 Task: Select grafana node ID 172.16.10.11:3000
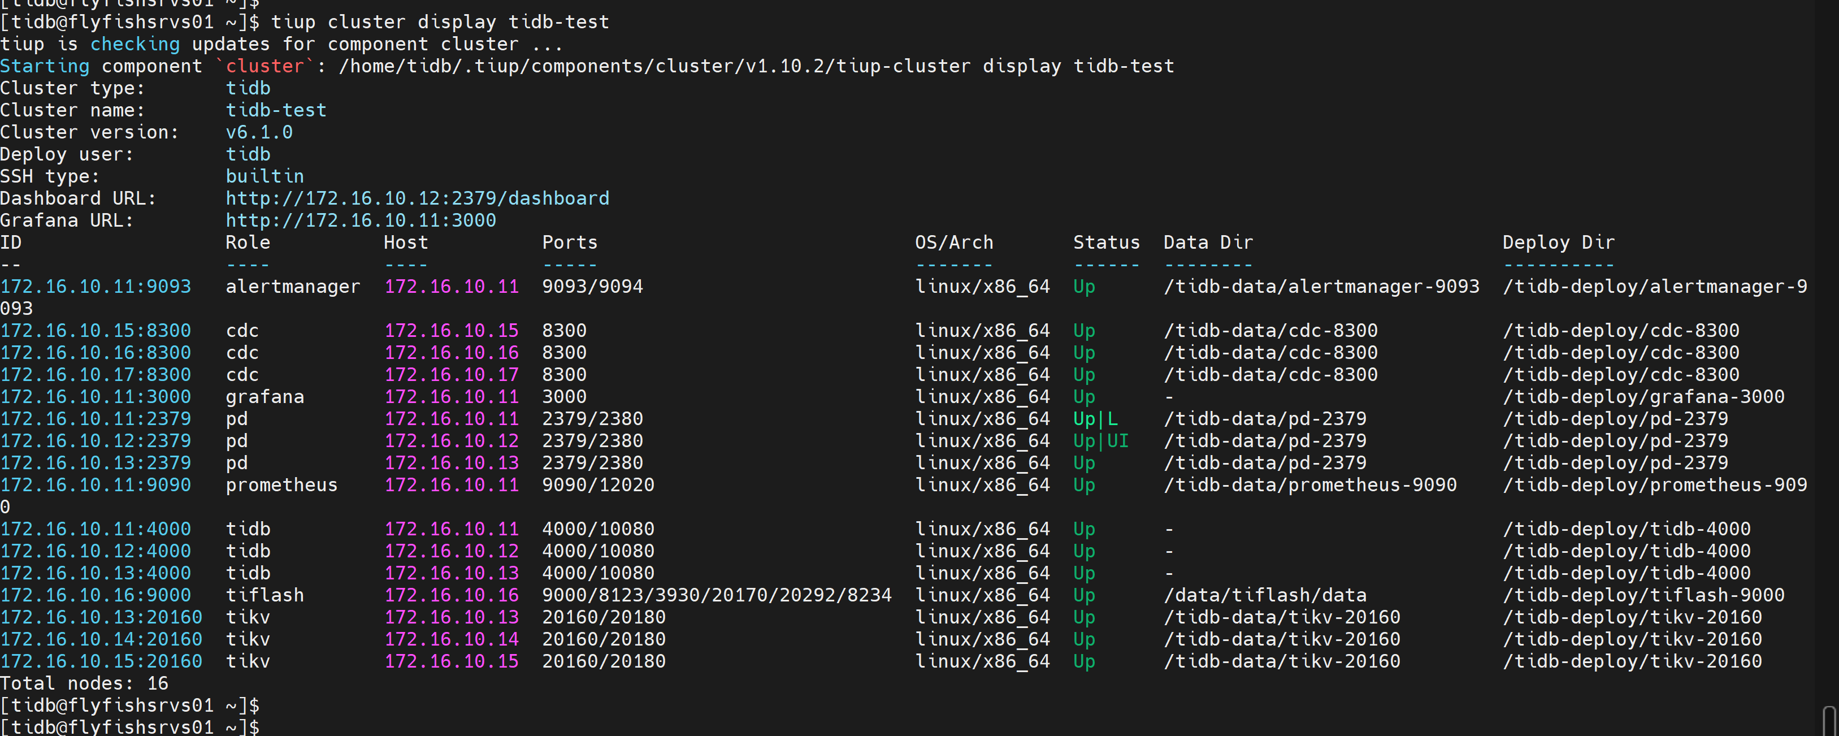tap(96, 397)
